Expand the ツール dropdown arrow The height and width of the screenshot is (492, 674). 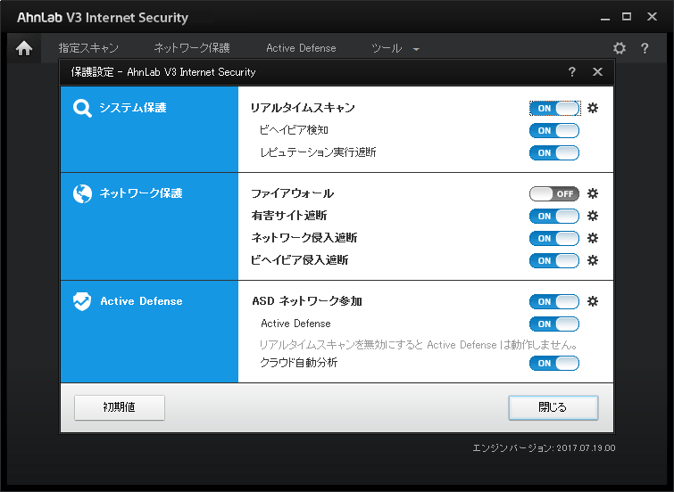click(416, 49)
